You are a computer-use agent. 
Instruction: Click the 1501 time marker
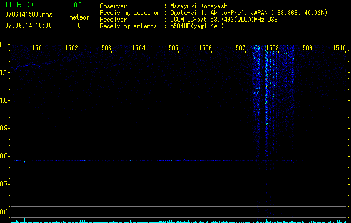point(39,48)
